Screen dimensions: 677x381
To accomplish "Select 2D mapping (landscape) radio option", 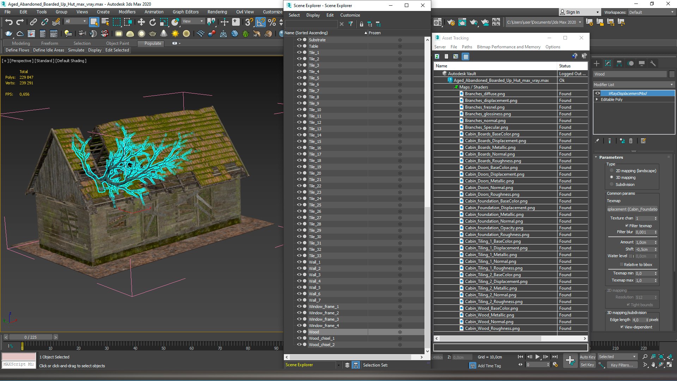I will point(611,171).
